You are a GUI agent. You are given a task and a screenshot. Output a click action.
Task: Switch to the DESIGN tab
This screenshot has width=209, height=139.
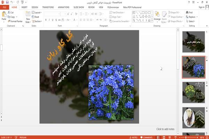pos(34,7)
